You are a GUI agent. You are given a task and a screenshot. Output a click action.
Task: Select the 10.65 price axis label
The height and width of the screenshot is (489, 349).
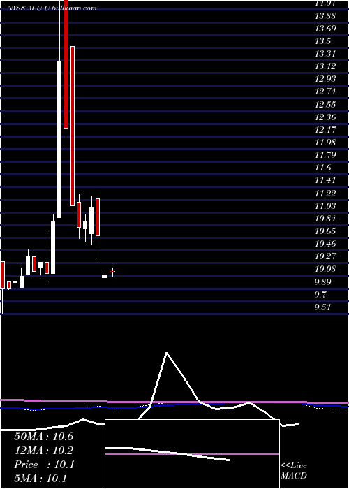coord(325,231)
